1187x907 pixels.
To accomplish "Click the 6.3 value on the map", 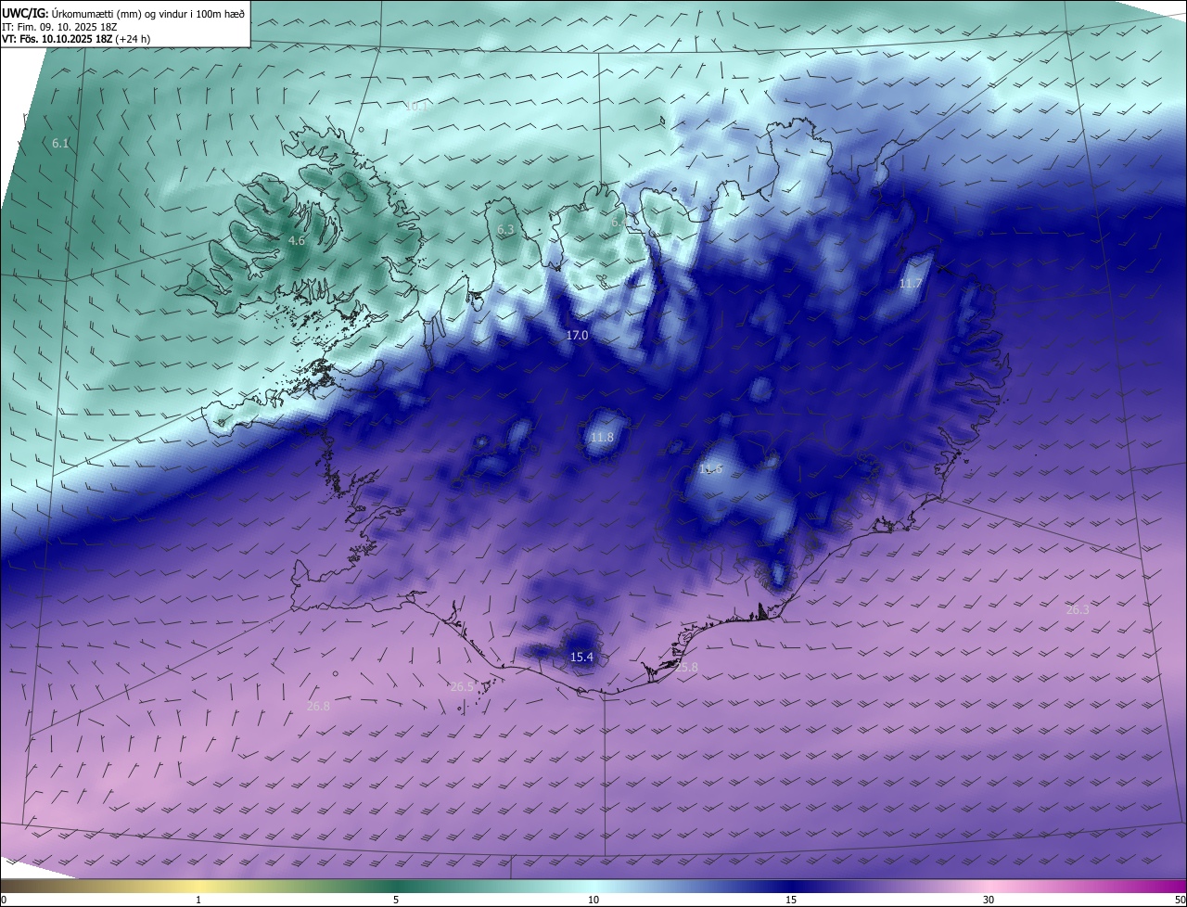I will [505, 229].
